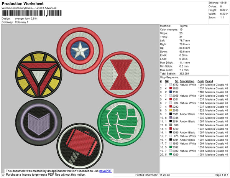Open the novaPDF link in the notice

pos(105,171)
